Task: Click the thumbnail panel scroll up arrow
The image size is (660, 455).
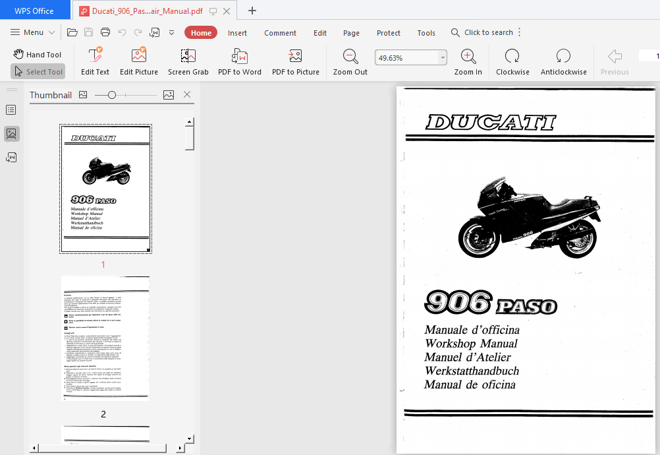Action: pos(190,122)
